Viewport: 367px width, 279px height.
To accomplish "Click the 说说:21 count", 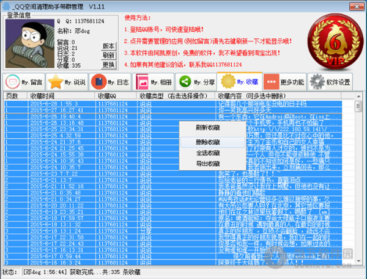I will (67, 48).
